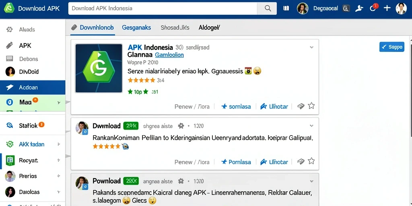The height and width of the screenshot is (206, 412).
Task: Click the orange stars in Dwmload post
Action: 107,146
